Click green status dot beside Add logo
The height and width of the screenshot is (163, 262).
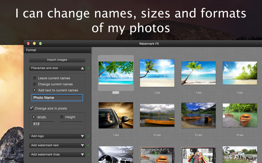(x=88, y=136)
